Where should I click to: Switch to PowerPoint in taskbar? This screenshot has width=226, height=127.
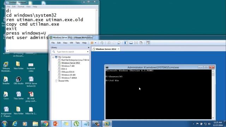(56, 124)
